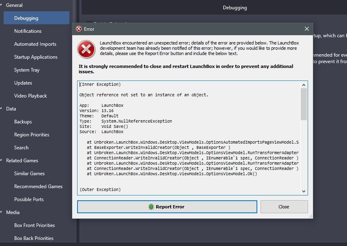347x246 pixels.
Task: Click the 'Version: 13.16' line
Action: (97, 110)
